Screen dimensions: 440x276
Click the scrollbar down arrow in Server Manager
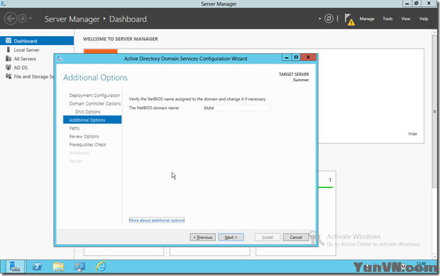tap(435, 257)
